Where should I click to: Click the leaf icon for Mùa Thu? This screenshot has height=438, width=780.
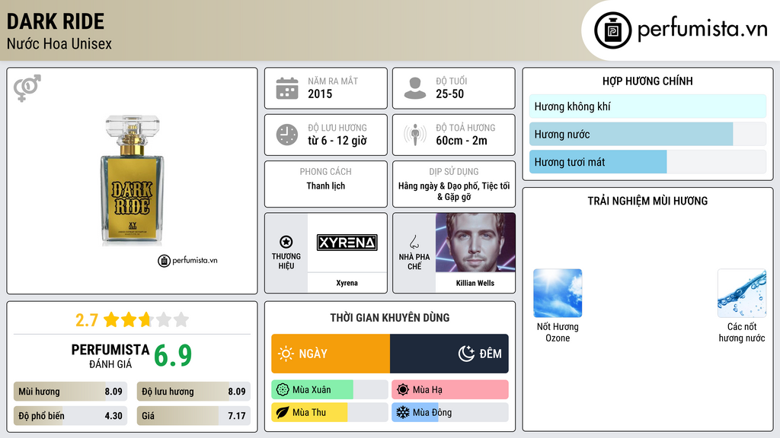tap(283, 413)
